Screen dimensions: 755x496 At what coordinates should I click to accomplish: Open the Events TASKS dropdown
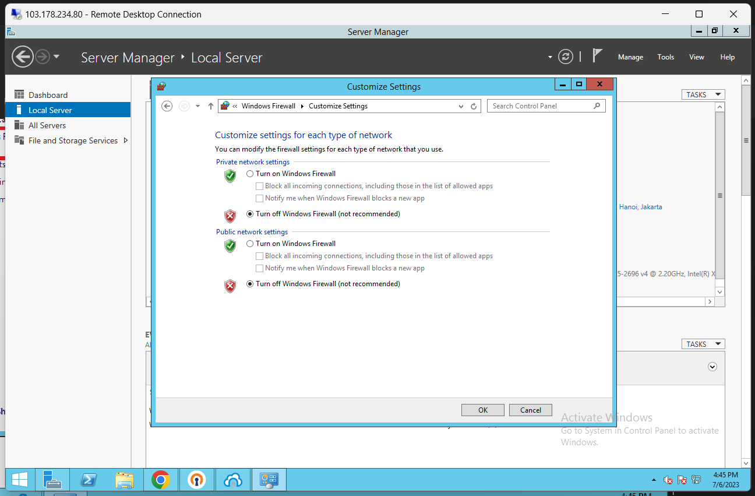703,344
